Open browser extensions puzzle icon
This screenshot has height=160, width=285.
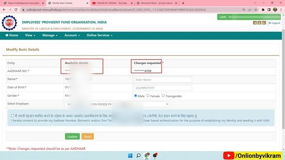tap(263, 10)
